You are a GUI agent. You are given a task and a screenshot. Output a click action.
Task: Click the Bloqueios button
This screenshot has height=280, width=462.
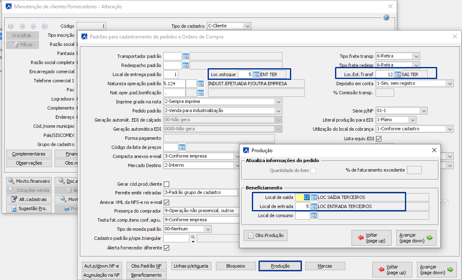click(x=236, y=266)
